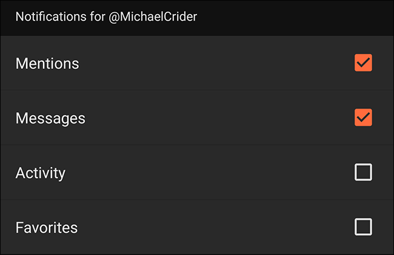
Task: Tap the orange checkmark beside Messages
Action: 363,118
